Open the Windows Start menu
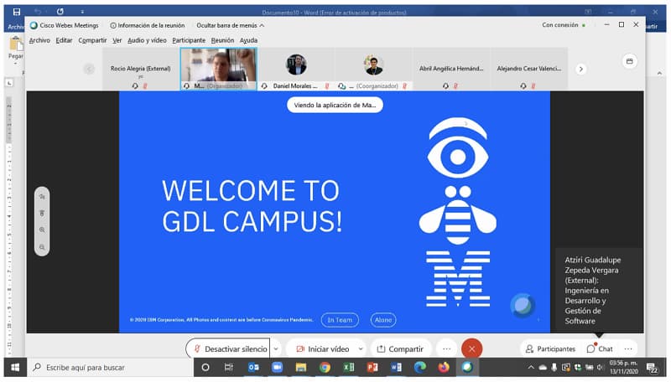The height and width of the screenshot is (382, 671). coord(15,367)
